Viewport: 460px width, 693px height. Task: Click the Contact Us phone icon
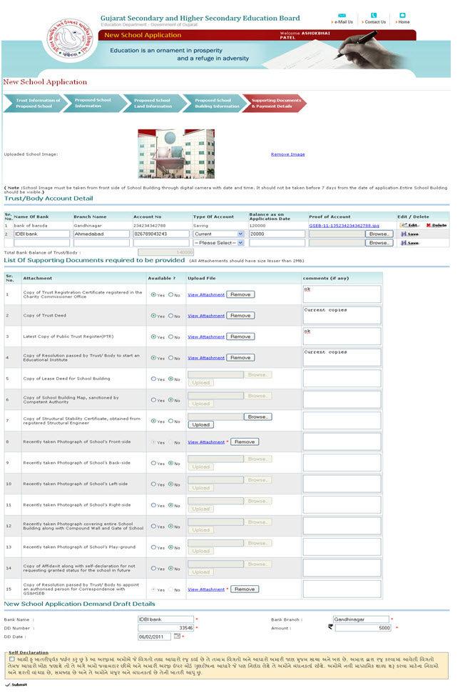pyautogui.click(x=374, y=16)
